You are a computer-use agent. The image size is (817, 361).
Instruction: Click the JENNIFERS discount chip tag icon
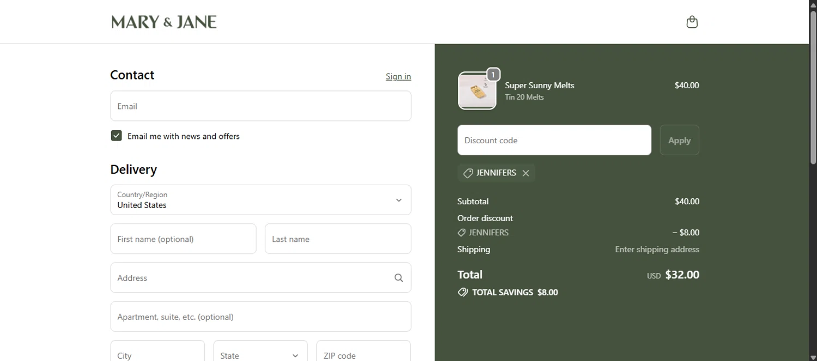pyautogui.click(x=468, y=173)
